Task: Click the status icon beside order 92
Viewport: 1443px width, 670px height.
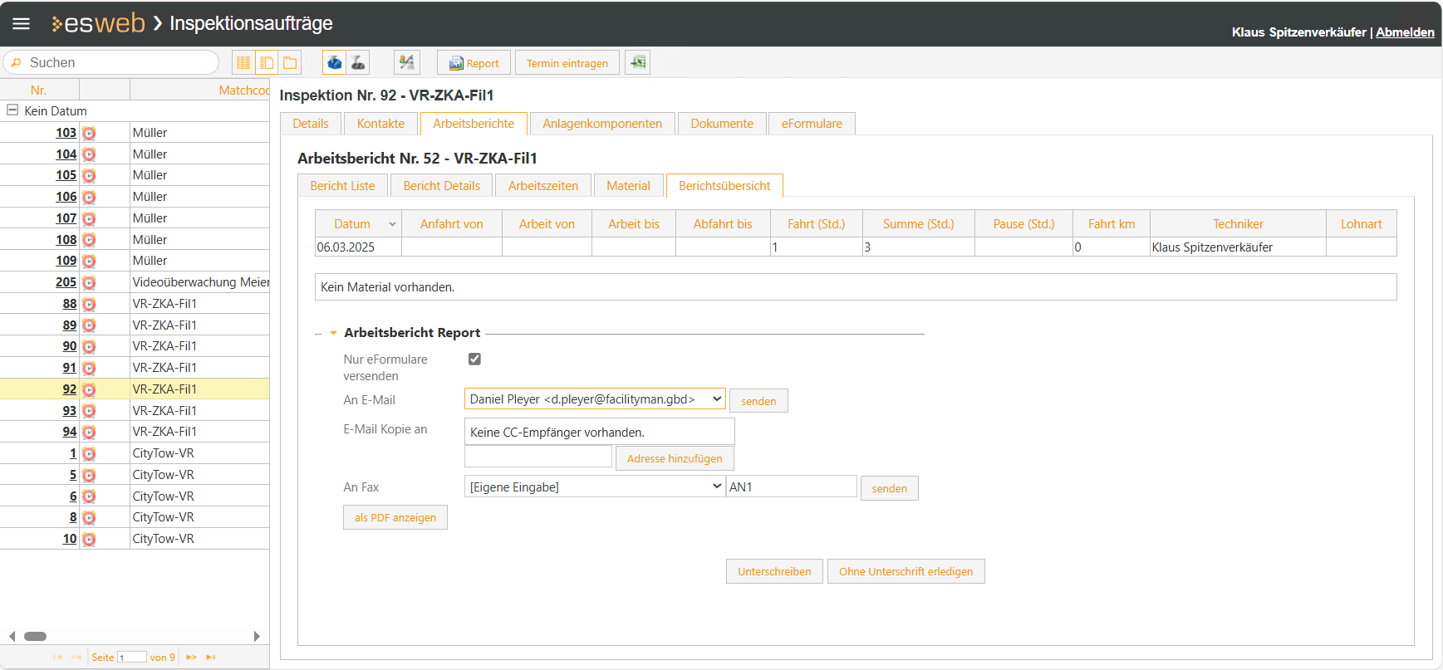Action: (89, 389)
